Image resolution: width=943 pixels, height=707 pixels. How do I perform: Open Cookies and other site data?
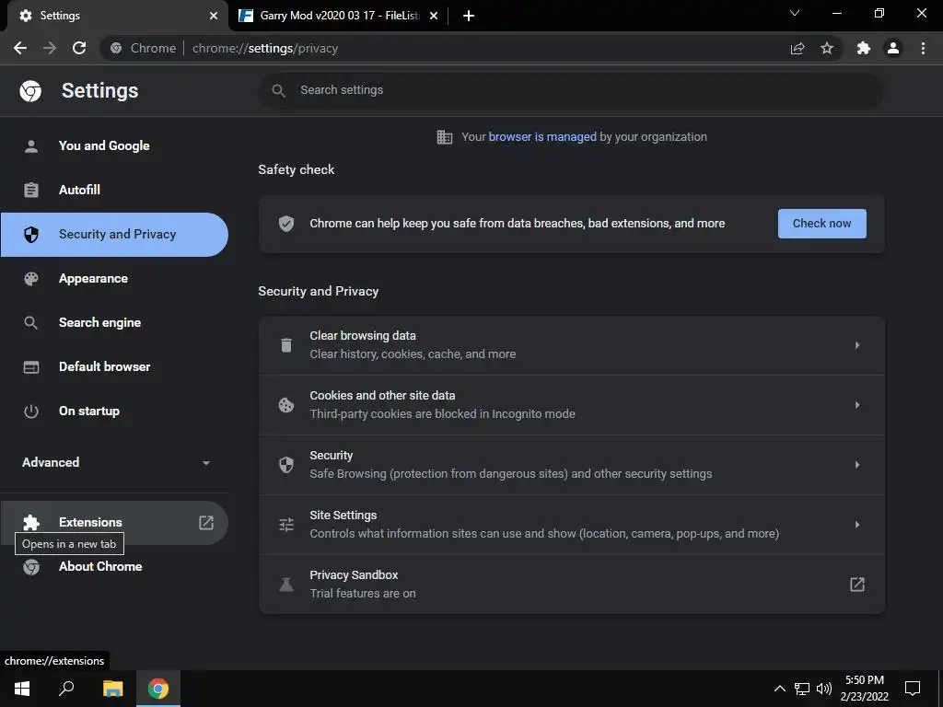[571, 405]
